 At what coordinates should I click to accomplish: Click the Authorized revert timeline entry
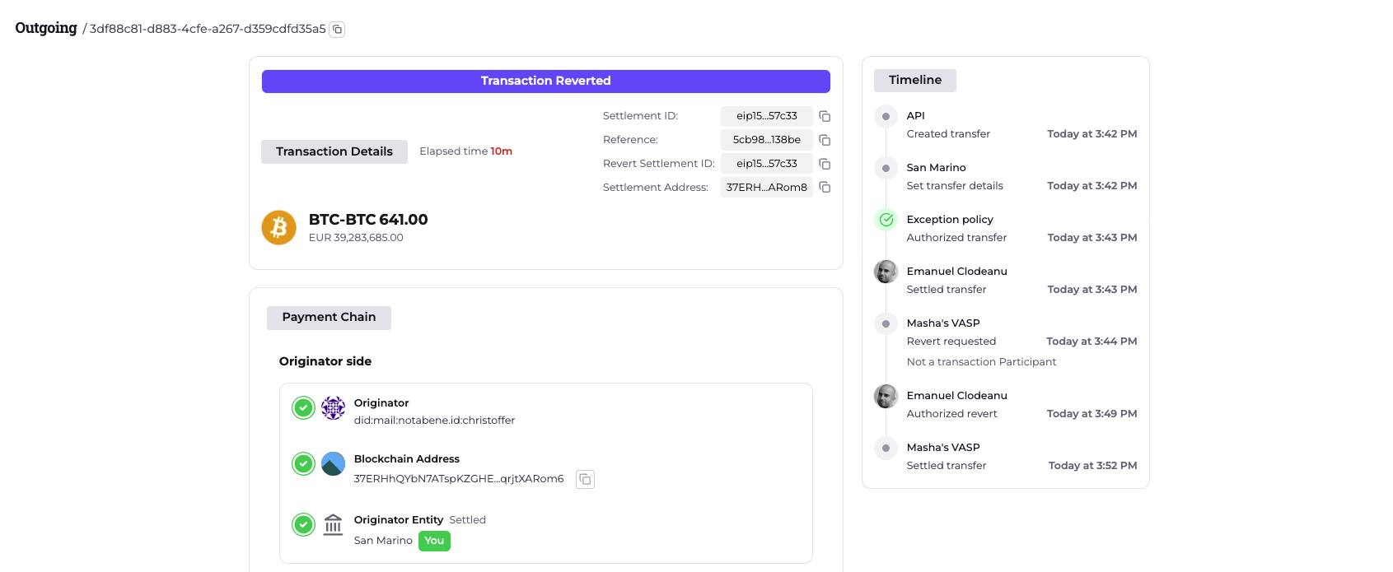pos(951,414)
